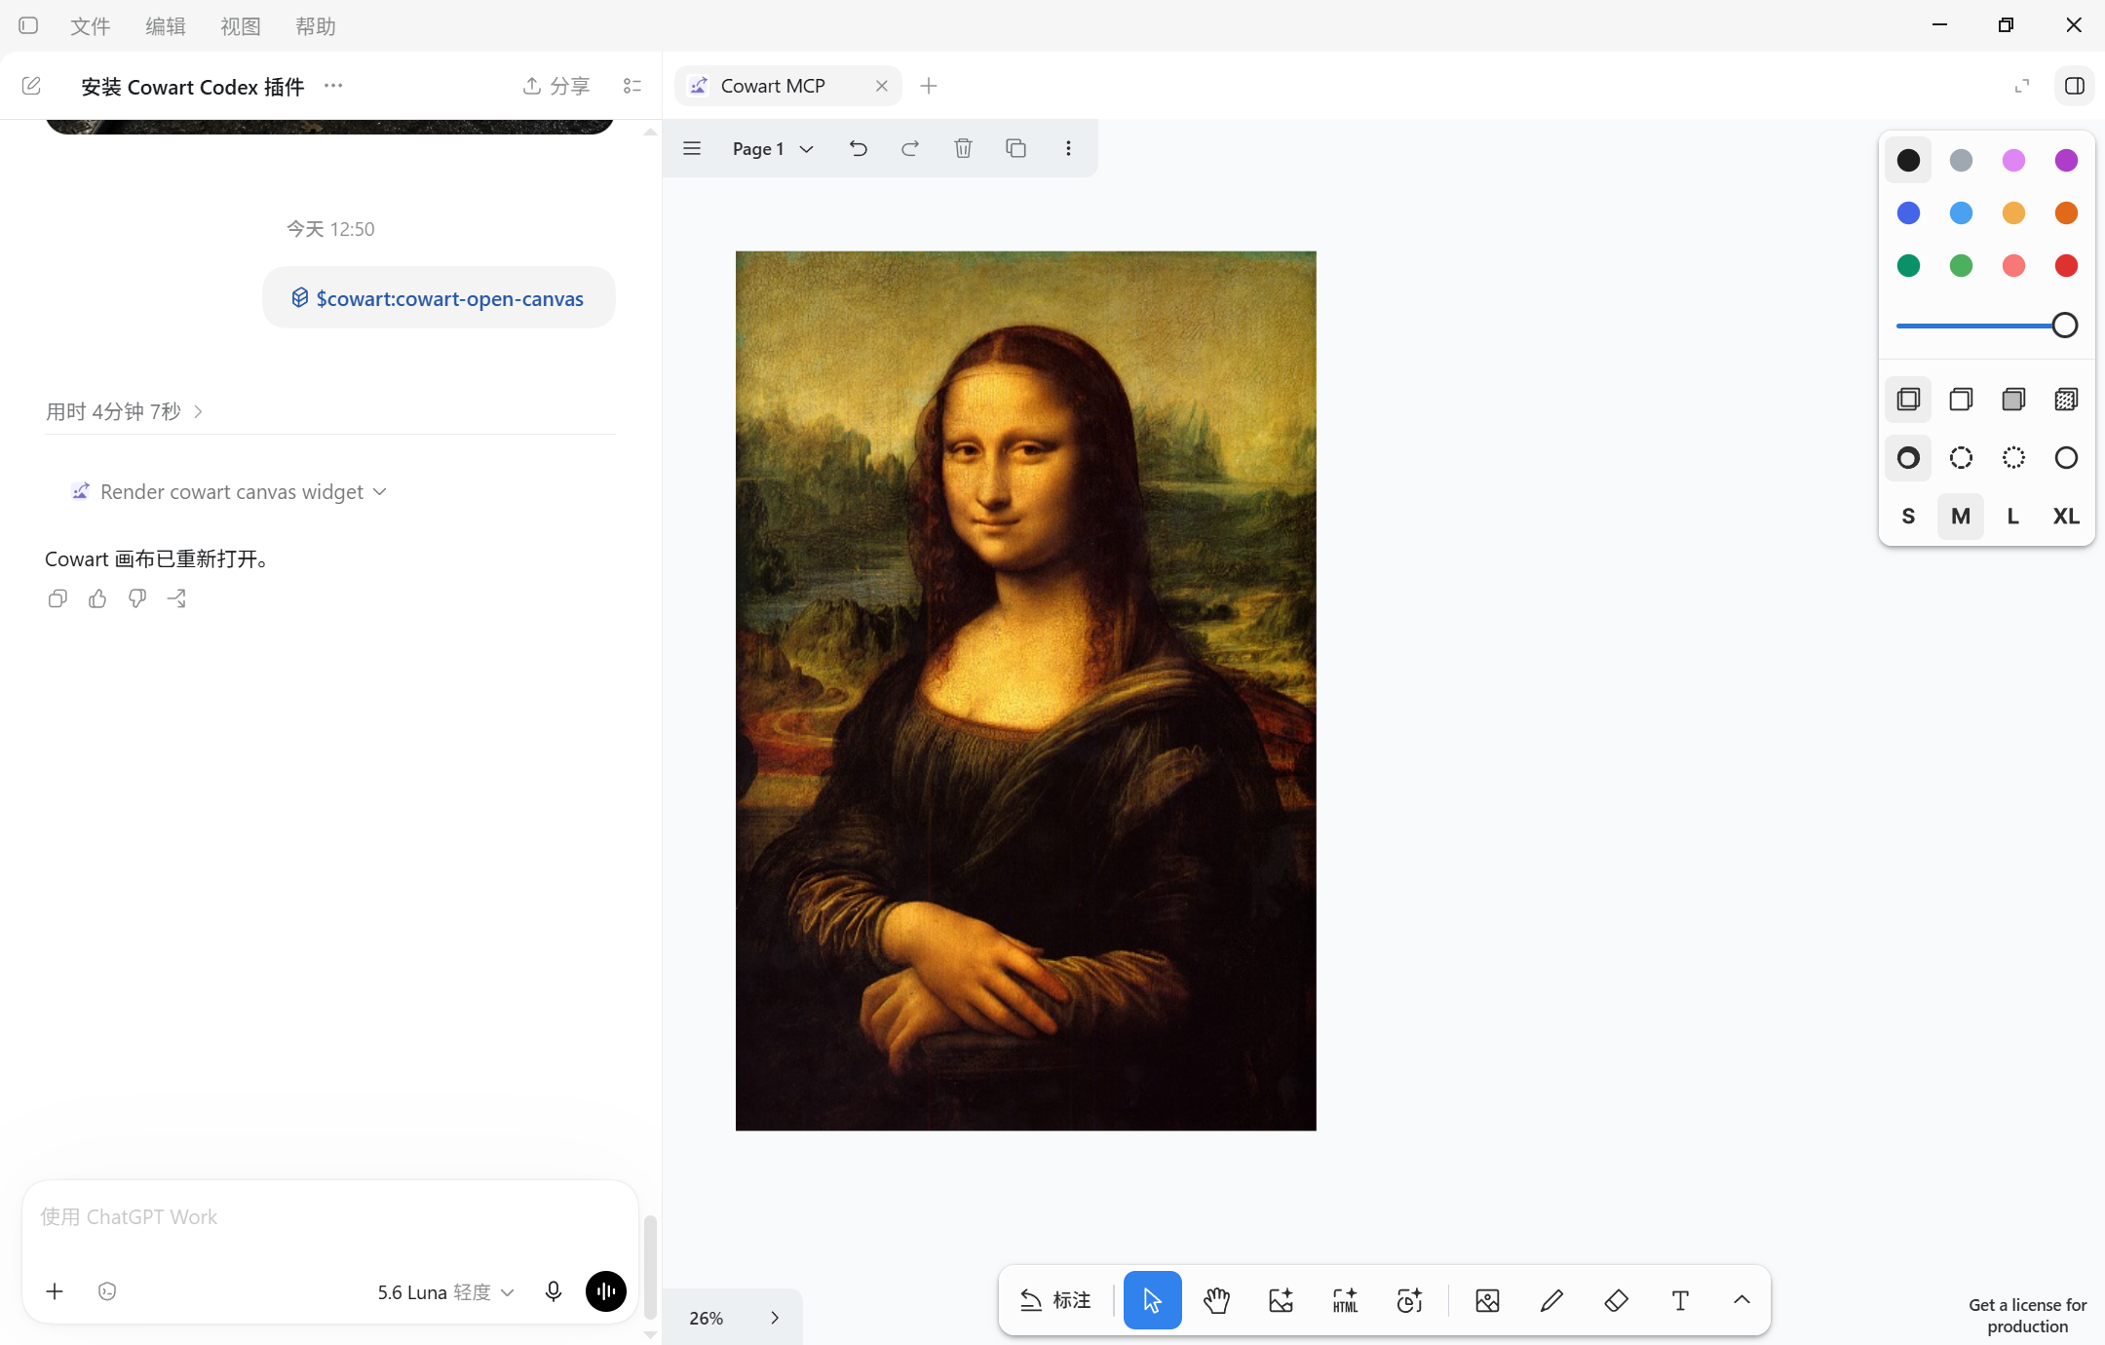2105x1345 pixels.
Task: Select the pointer select tool
Action: [x=1152, y=1300]
